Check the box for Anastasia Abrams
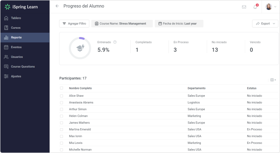Image resolution: width=280 pixels, height=153 pixels. (x=62, y=103)
